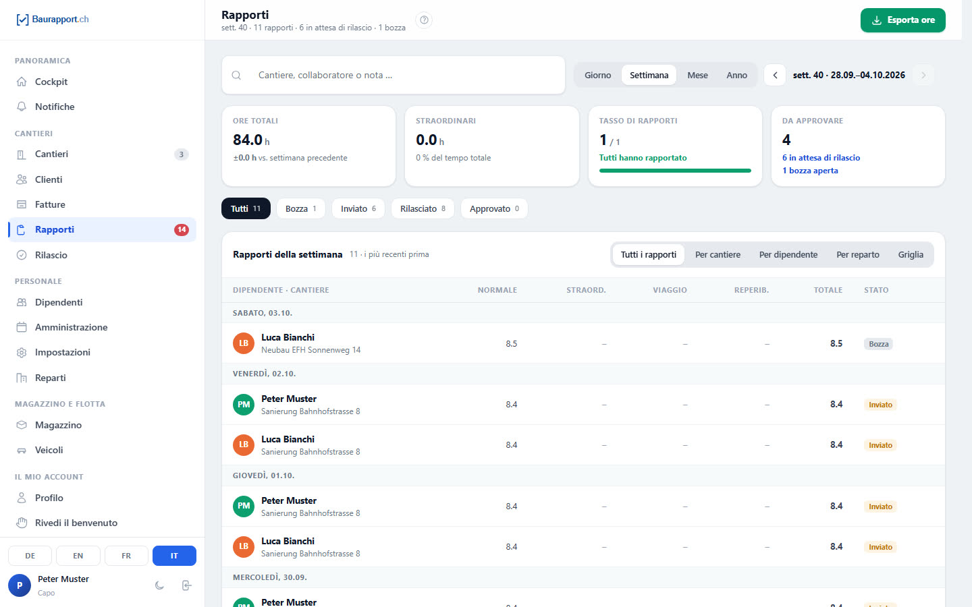This screenshot has height=607, width=972.
Task: Open the Cantieri menu item
Action: click(x=102, y=154)
